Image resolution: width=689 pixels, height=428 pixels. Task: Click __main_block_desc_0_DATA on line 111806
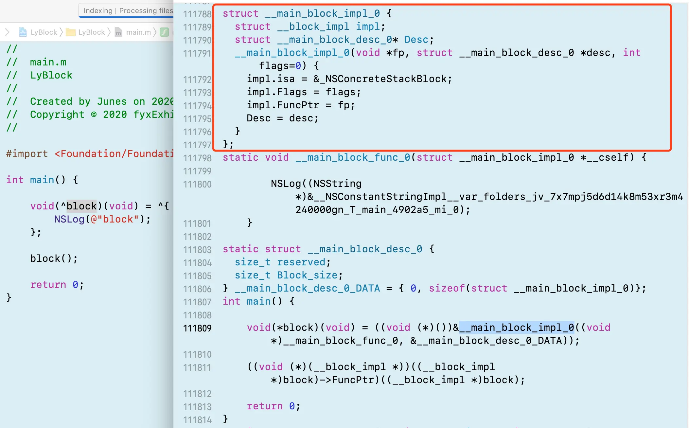click(308, 288)
